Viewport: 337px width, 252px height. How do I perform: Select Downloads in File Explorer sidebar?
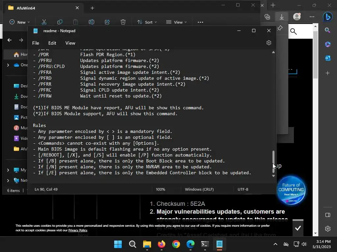pos(21,96)
